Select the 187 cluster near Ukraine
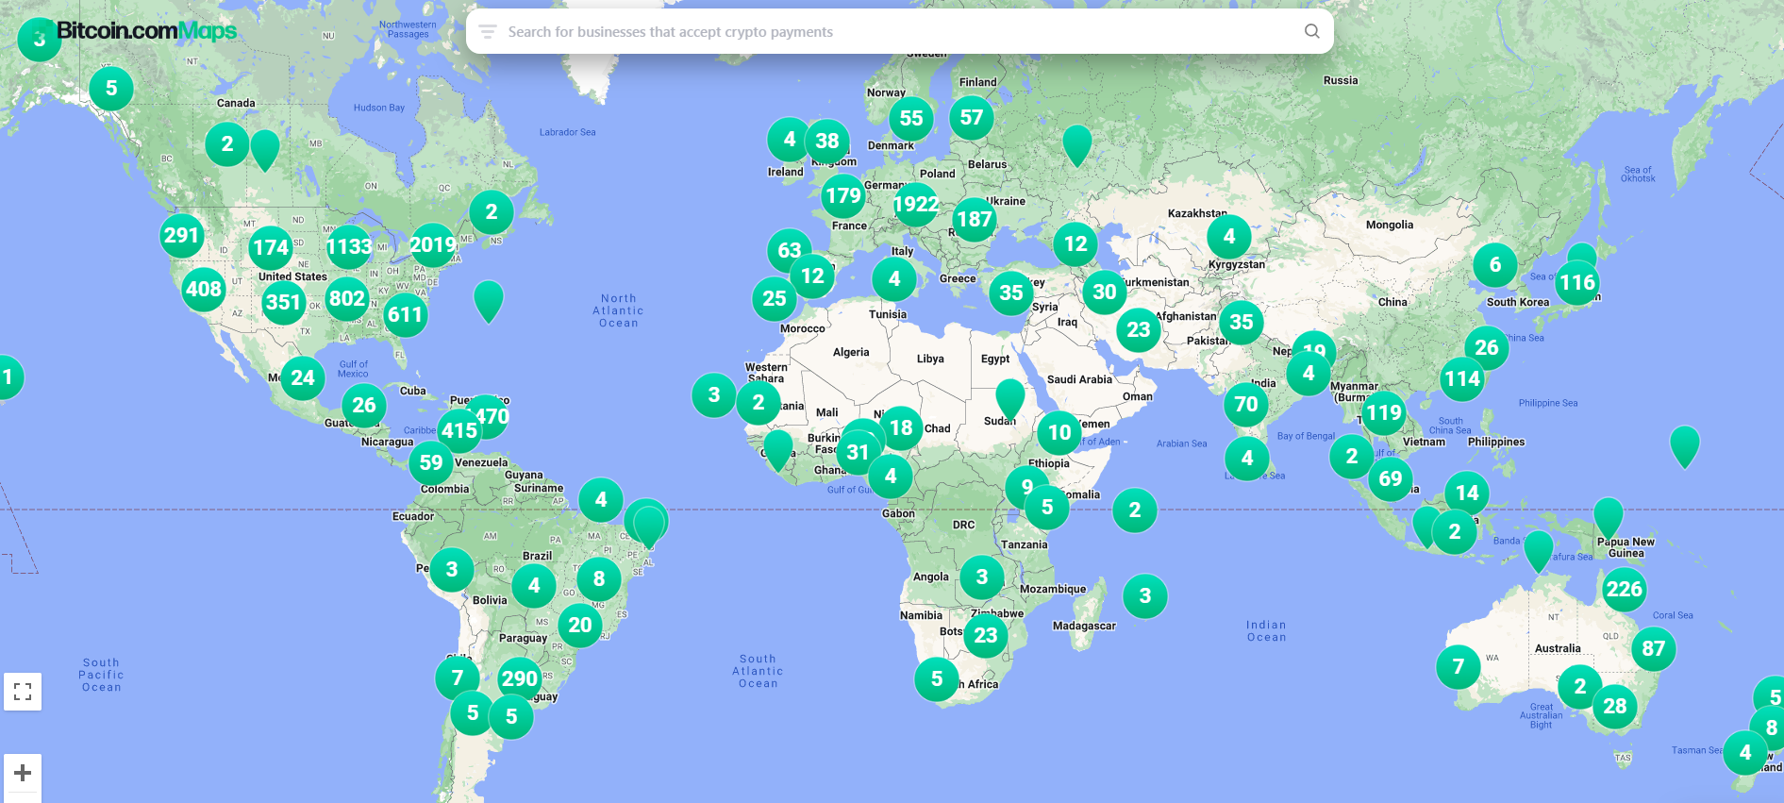Screen dimensions: 1784x803 pos(975,220)
